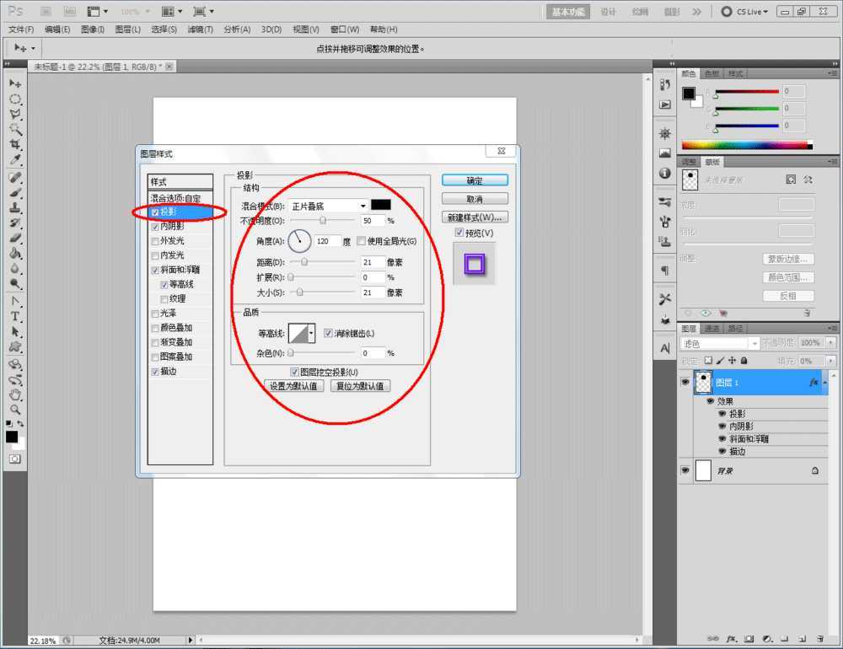Image resolution: width=843 pixels, height=649 pixels.
Task: Select the Hand tool
Action: click(x=15, y=394)
